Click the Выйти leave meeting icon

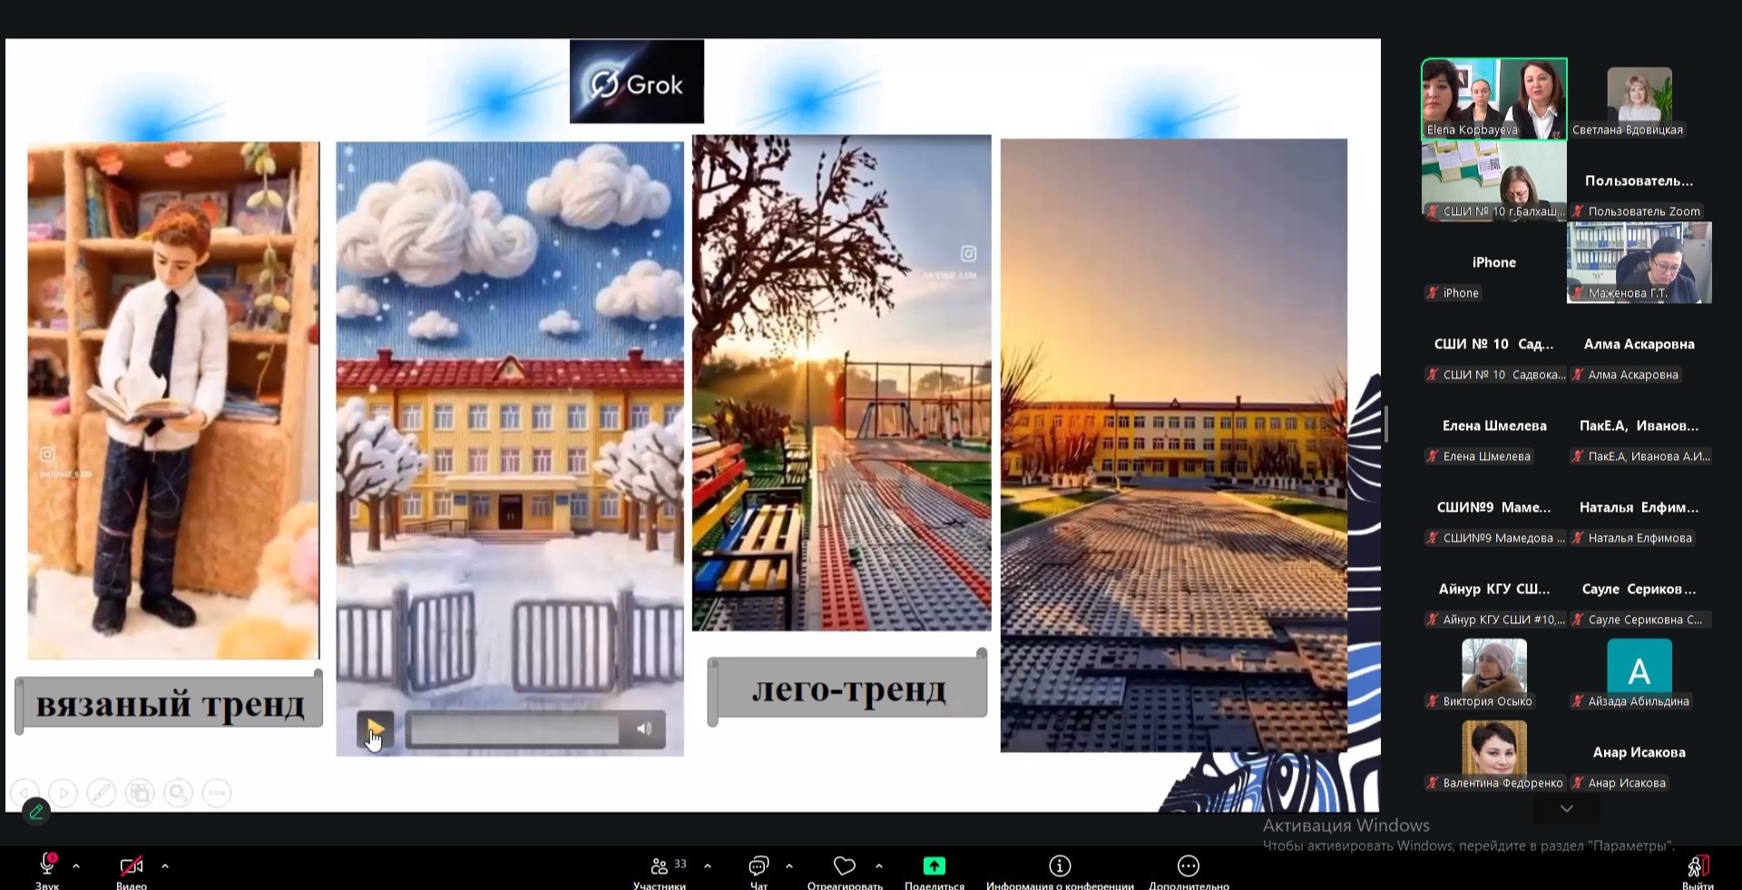pos(1697,866)
